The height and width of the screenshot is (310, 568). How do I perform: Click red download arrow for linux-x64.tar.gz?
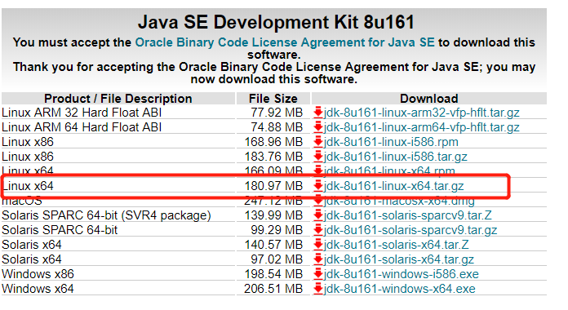click(318, 186)
